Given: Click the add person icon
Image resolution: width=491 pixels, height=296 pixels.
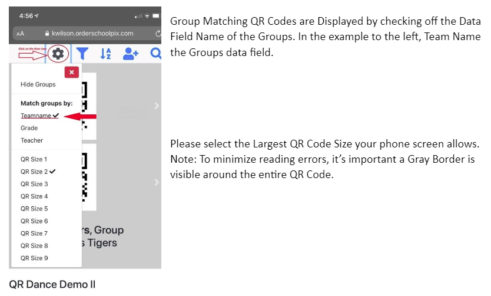Looking at the screenshot, I should tap(131, 54).
